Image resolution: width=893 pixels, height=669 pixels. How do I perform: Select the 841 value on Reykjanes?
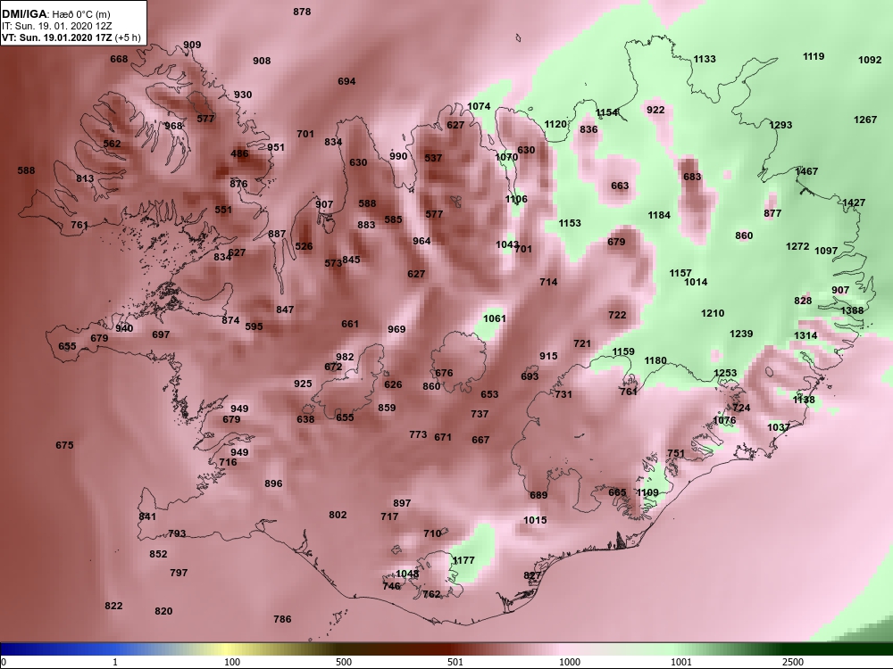point(147,516)
